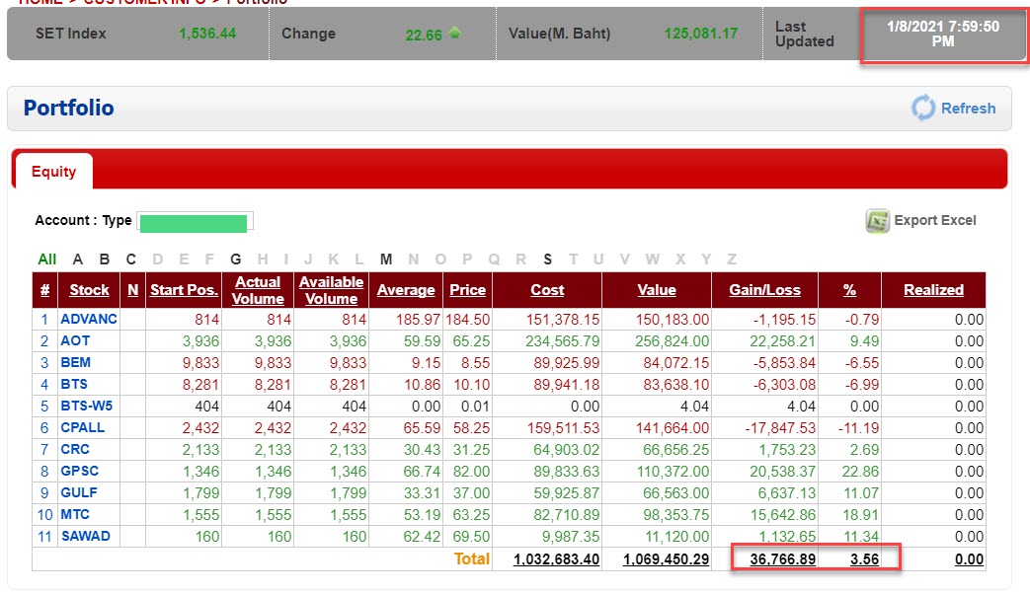Click the Refresh link text
1030x594 pixels.
[968, 109]
